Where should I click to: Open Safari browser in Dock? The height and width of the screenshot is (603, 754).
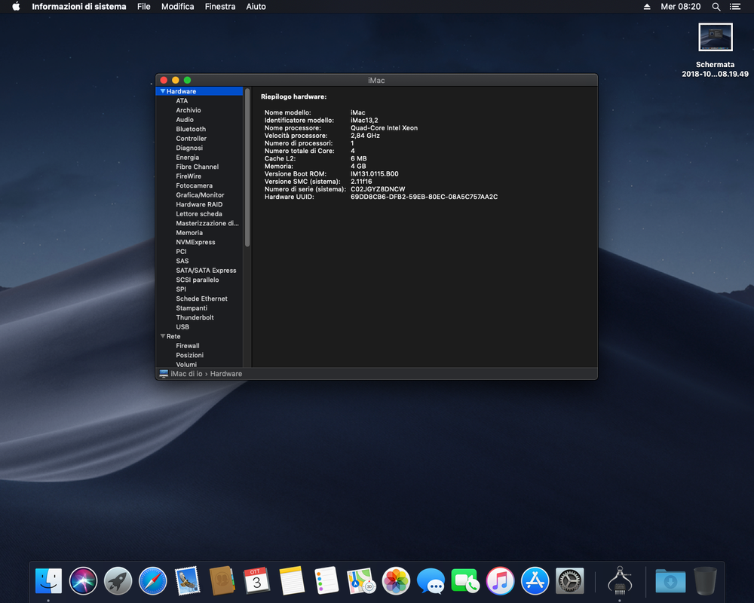point(152,581)
